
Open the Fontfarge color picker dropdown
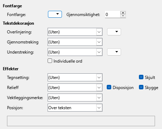point(55,14)
